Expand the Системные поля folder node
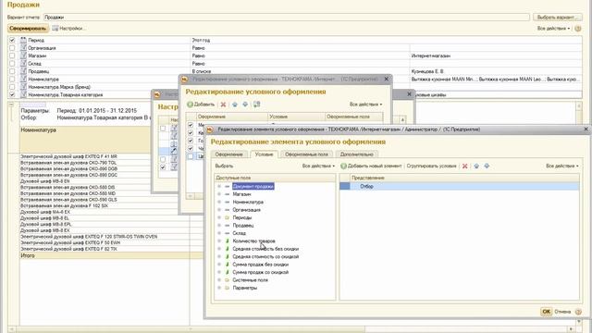592x333 pixels. (219, 280)
